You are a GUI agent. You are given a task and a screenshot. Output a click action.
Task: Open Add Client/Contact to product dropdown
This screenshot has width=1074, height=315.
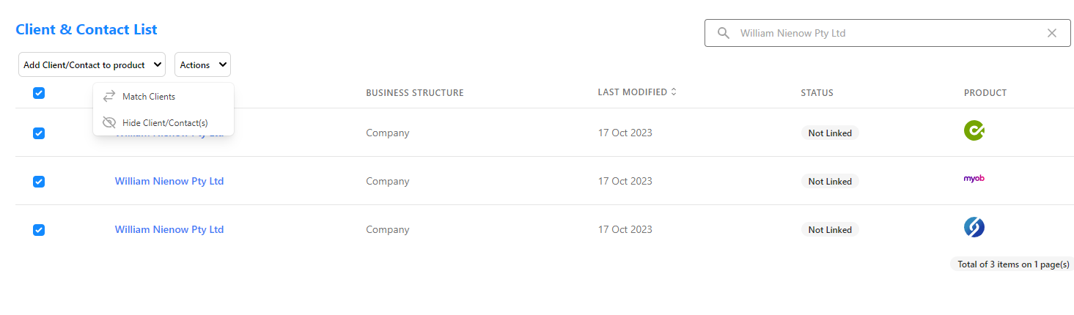pyautogui.click(x=92, y=64)
